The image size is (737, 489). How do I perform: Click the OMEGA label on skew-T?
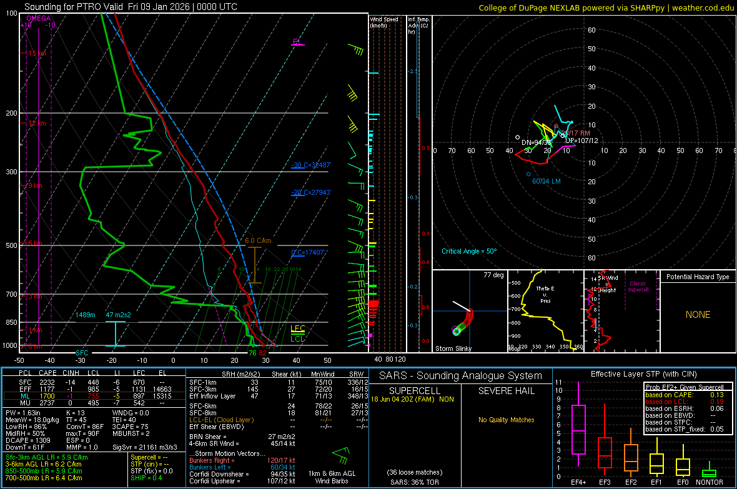39,18
